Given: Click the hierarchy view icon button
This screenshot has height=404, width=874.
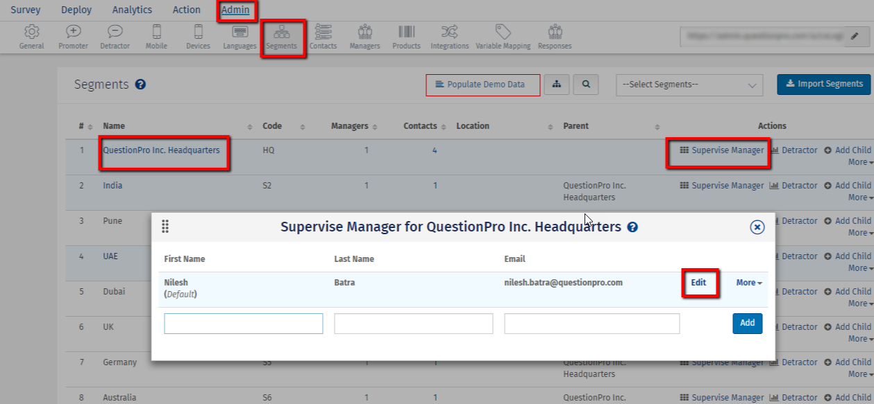Looking at the screenshot, I should [557, 85].
